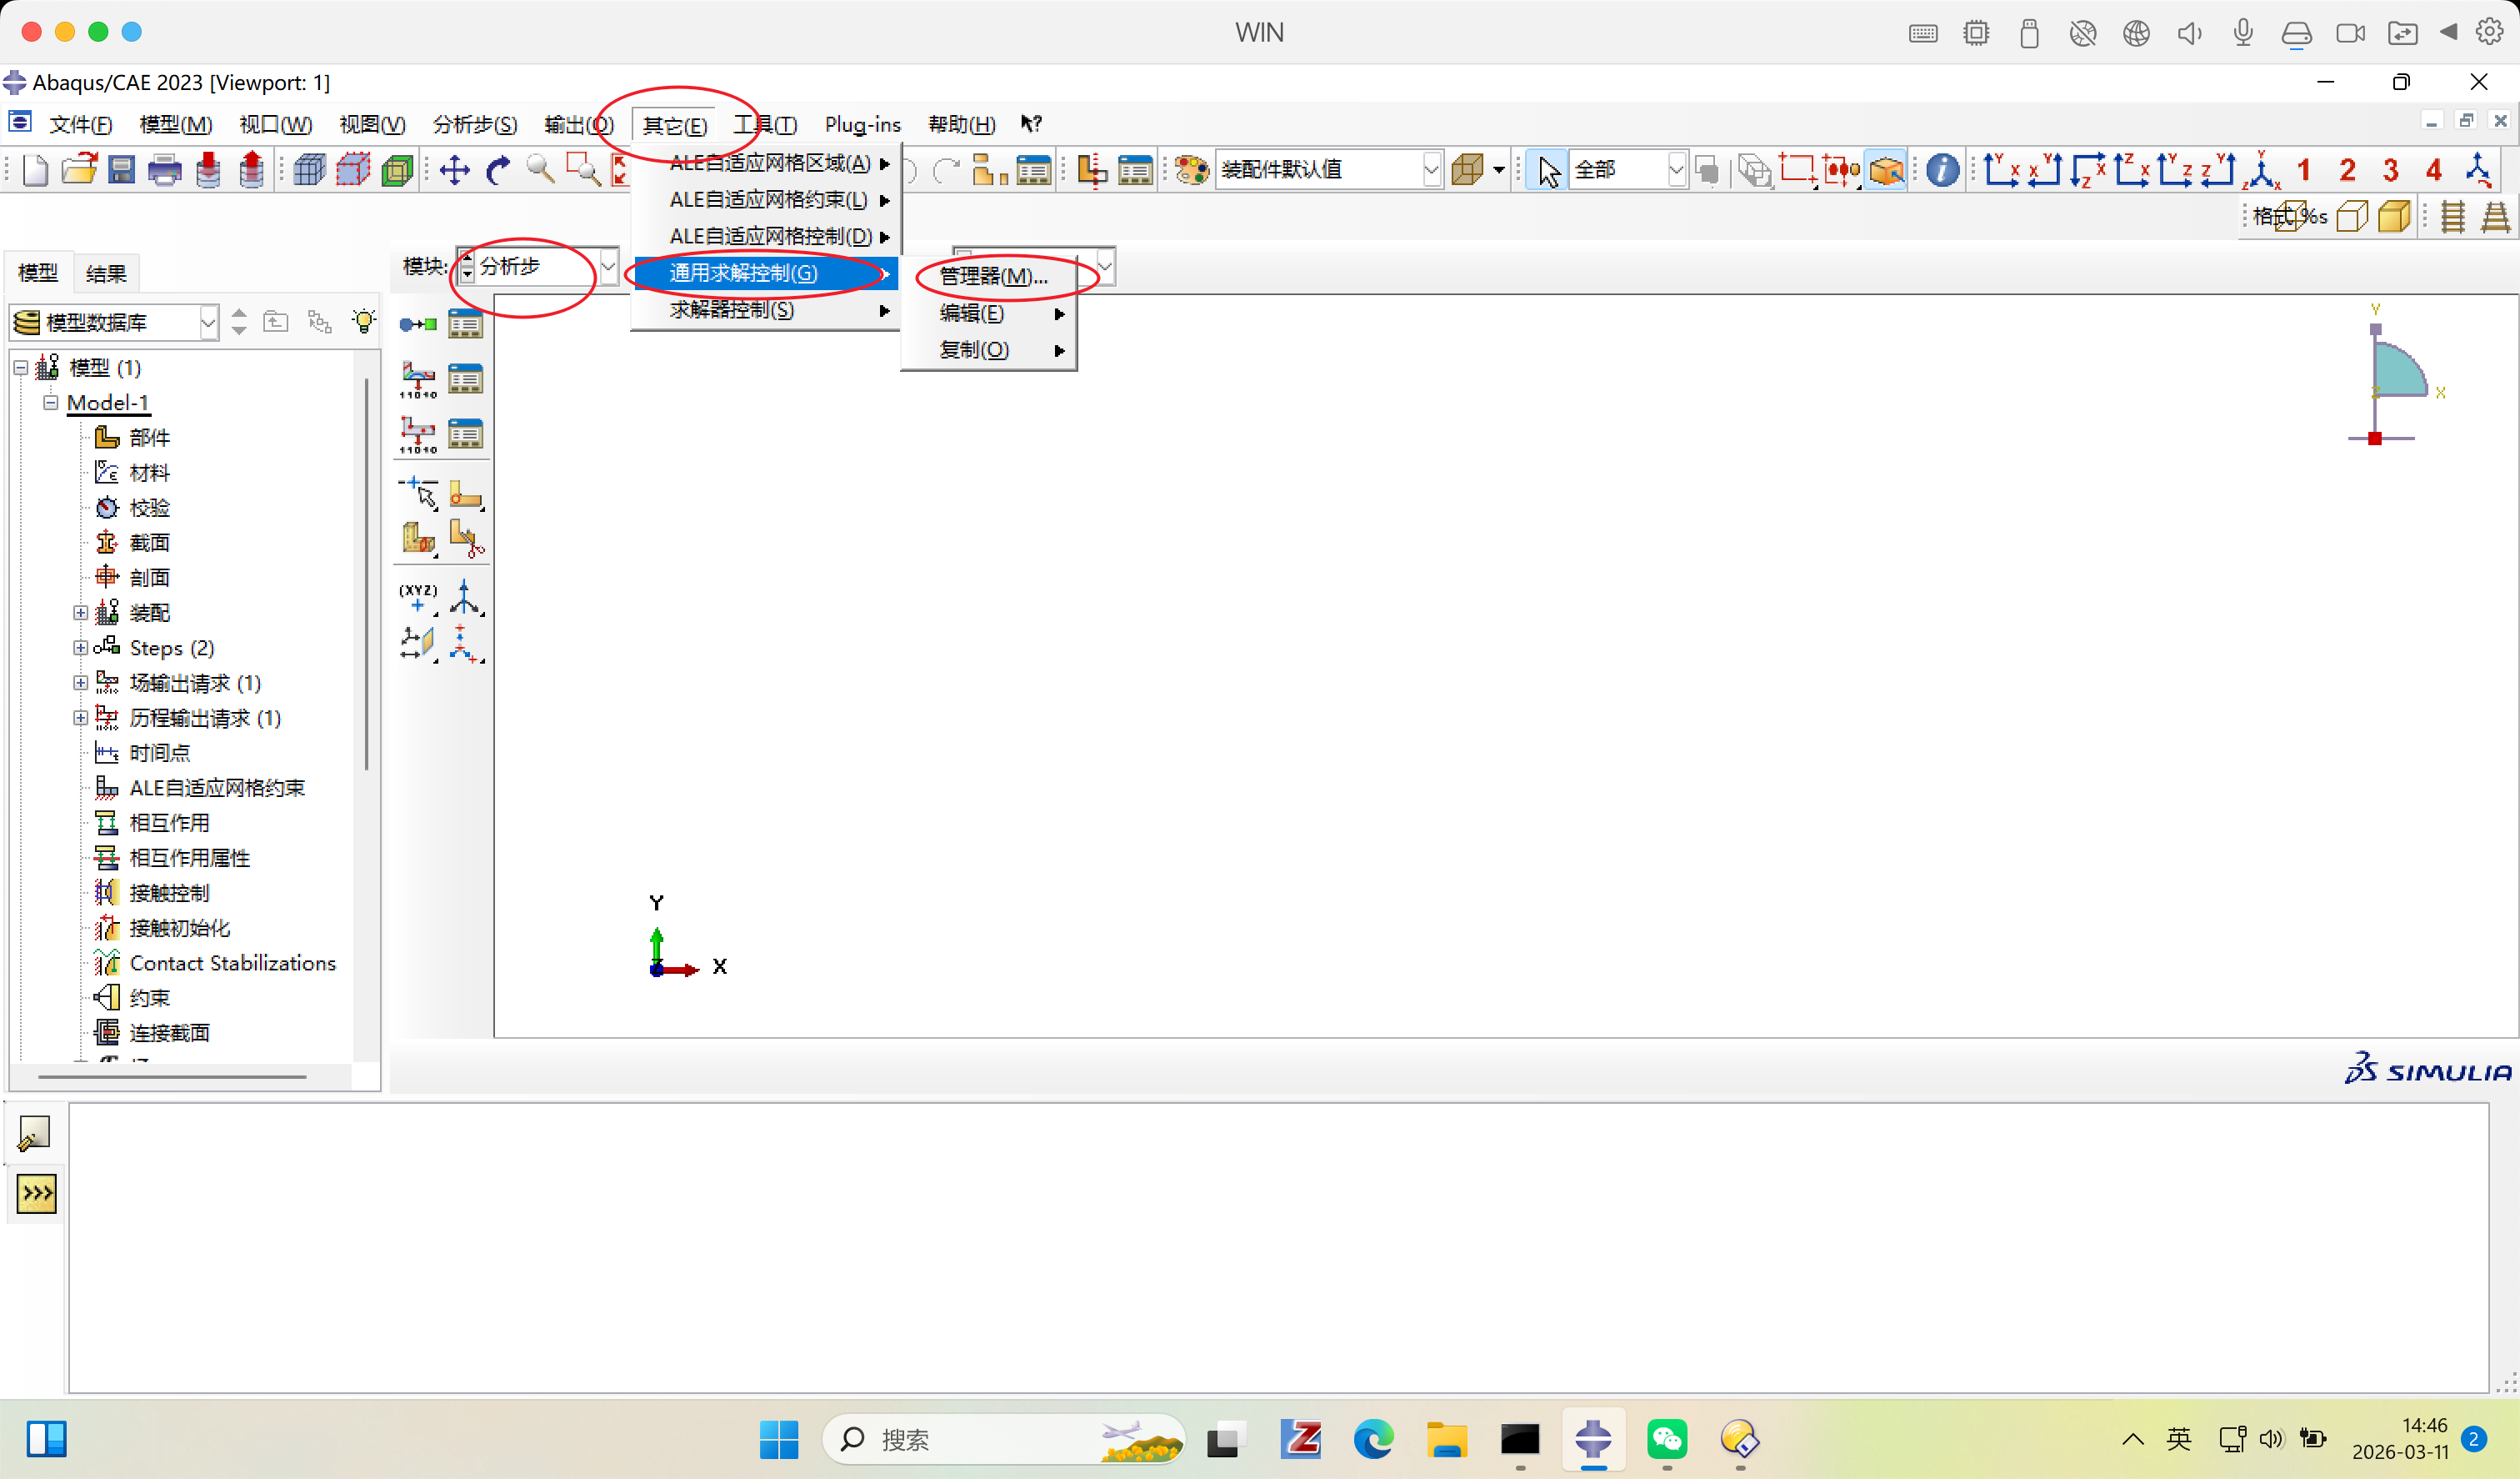Click the Create Datum Plane tool
Viewport: 2520px width, 1479px height.
click(x=418, y=643)
